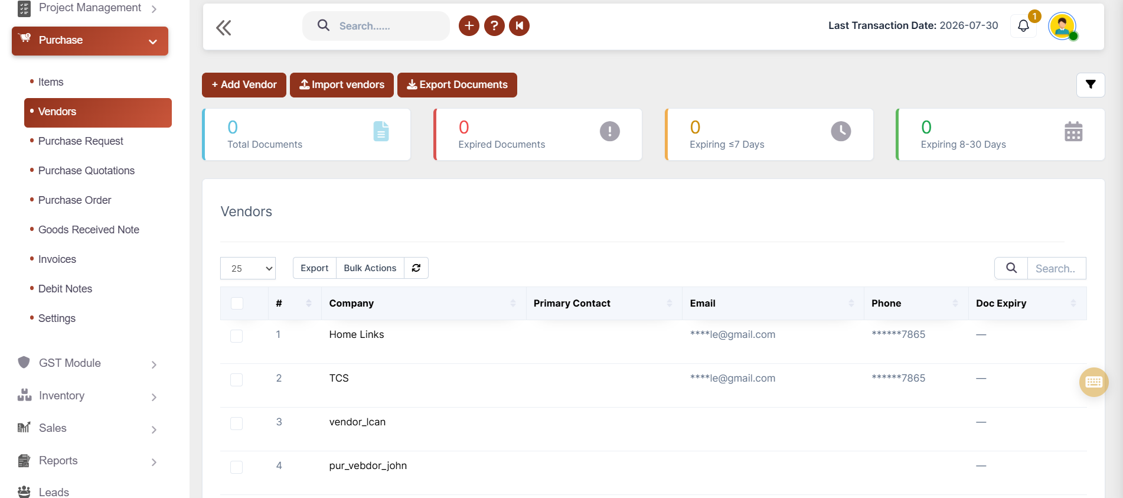The height and width of the screenshot is (498, 1123).
Task: Select pur_vebdor_john row checkbox
Action: coord(237,467)
